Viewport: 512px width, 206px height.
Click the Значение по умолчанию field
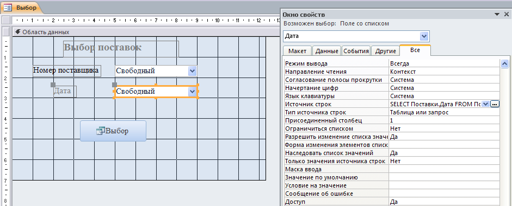pyautogui.click(x=444, y=177)
